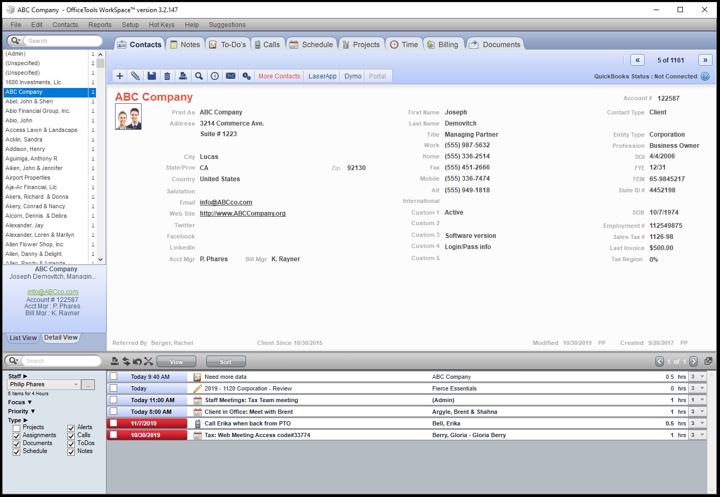Click the Dymo label button
720x497 pixels.
pos(353,76)
